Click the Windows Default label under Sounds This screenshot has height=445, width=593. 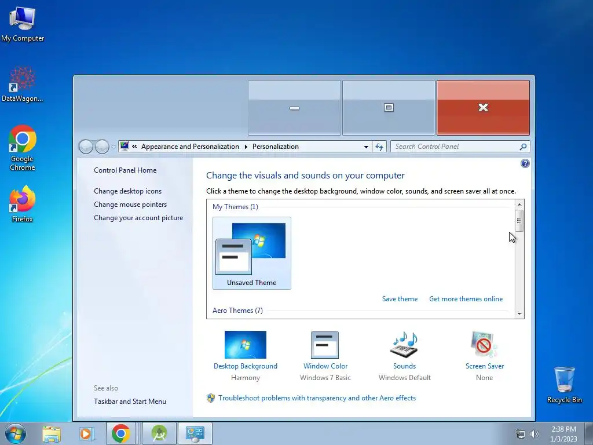(x=405, y=378)
